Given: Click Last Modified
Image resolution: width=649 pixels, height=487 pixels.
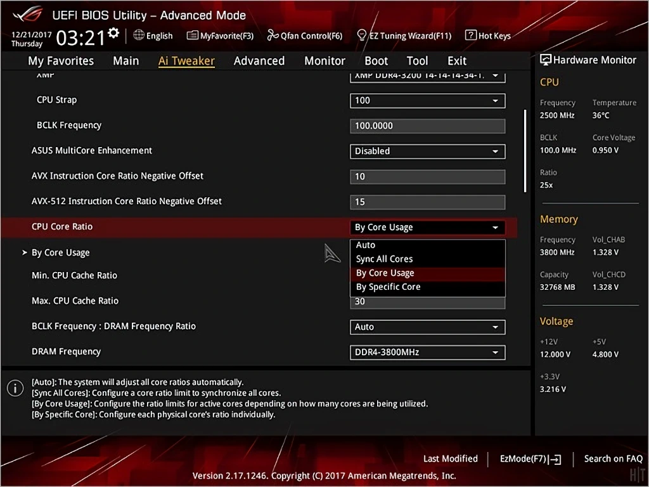Looking at the screenshot, I should pos(451,459).
